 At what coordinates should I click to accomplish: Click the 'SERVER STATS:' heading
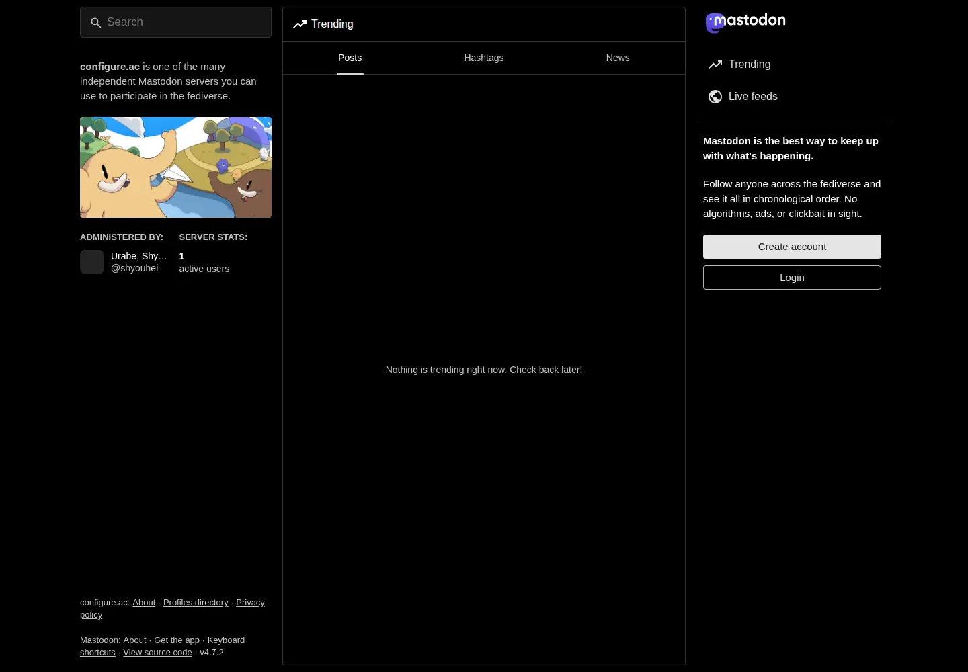coord(213,237)
